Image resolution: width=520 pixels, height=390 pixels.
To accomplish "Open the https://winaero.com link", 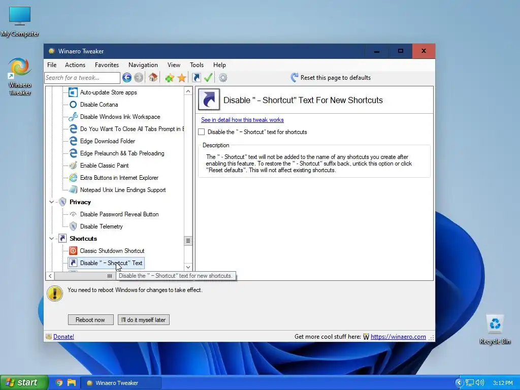I will tap(398, 337).
